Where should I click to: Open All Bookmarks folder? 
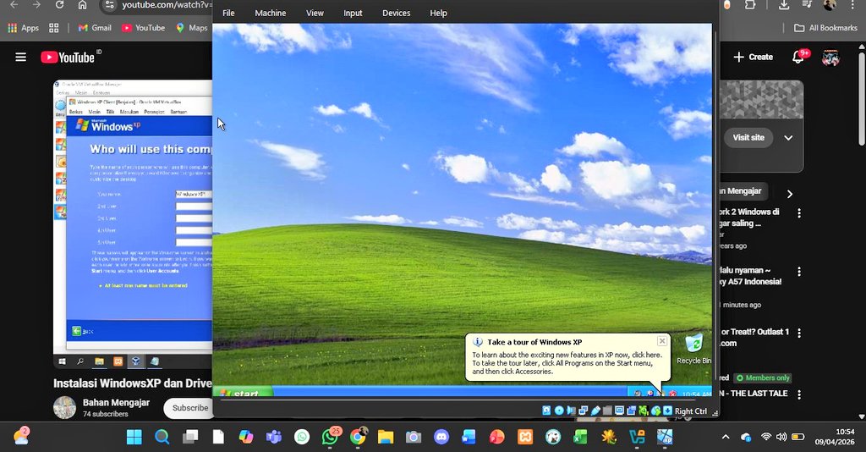pyautogui.click(x=825, y=28)
